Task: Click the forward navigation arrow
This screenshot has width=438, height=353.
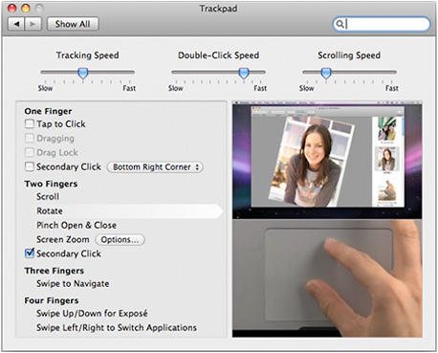Action: coord(33,24)
